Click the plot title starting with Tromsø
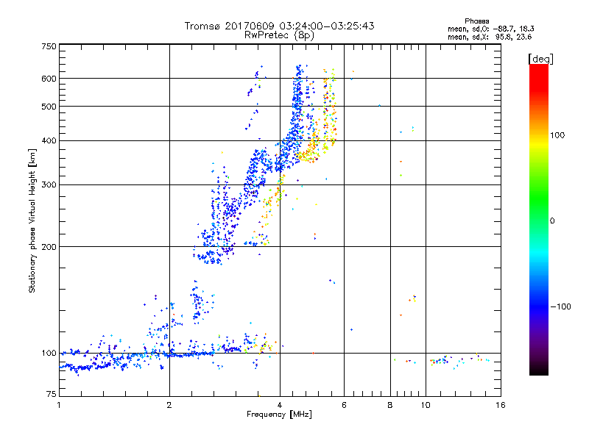 (280, 26)
